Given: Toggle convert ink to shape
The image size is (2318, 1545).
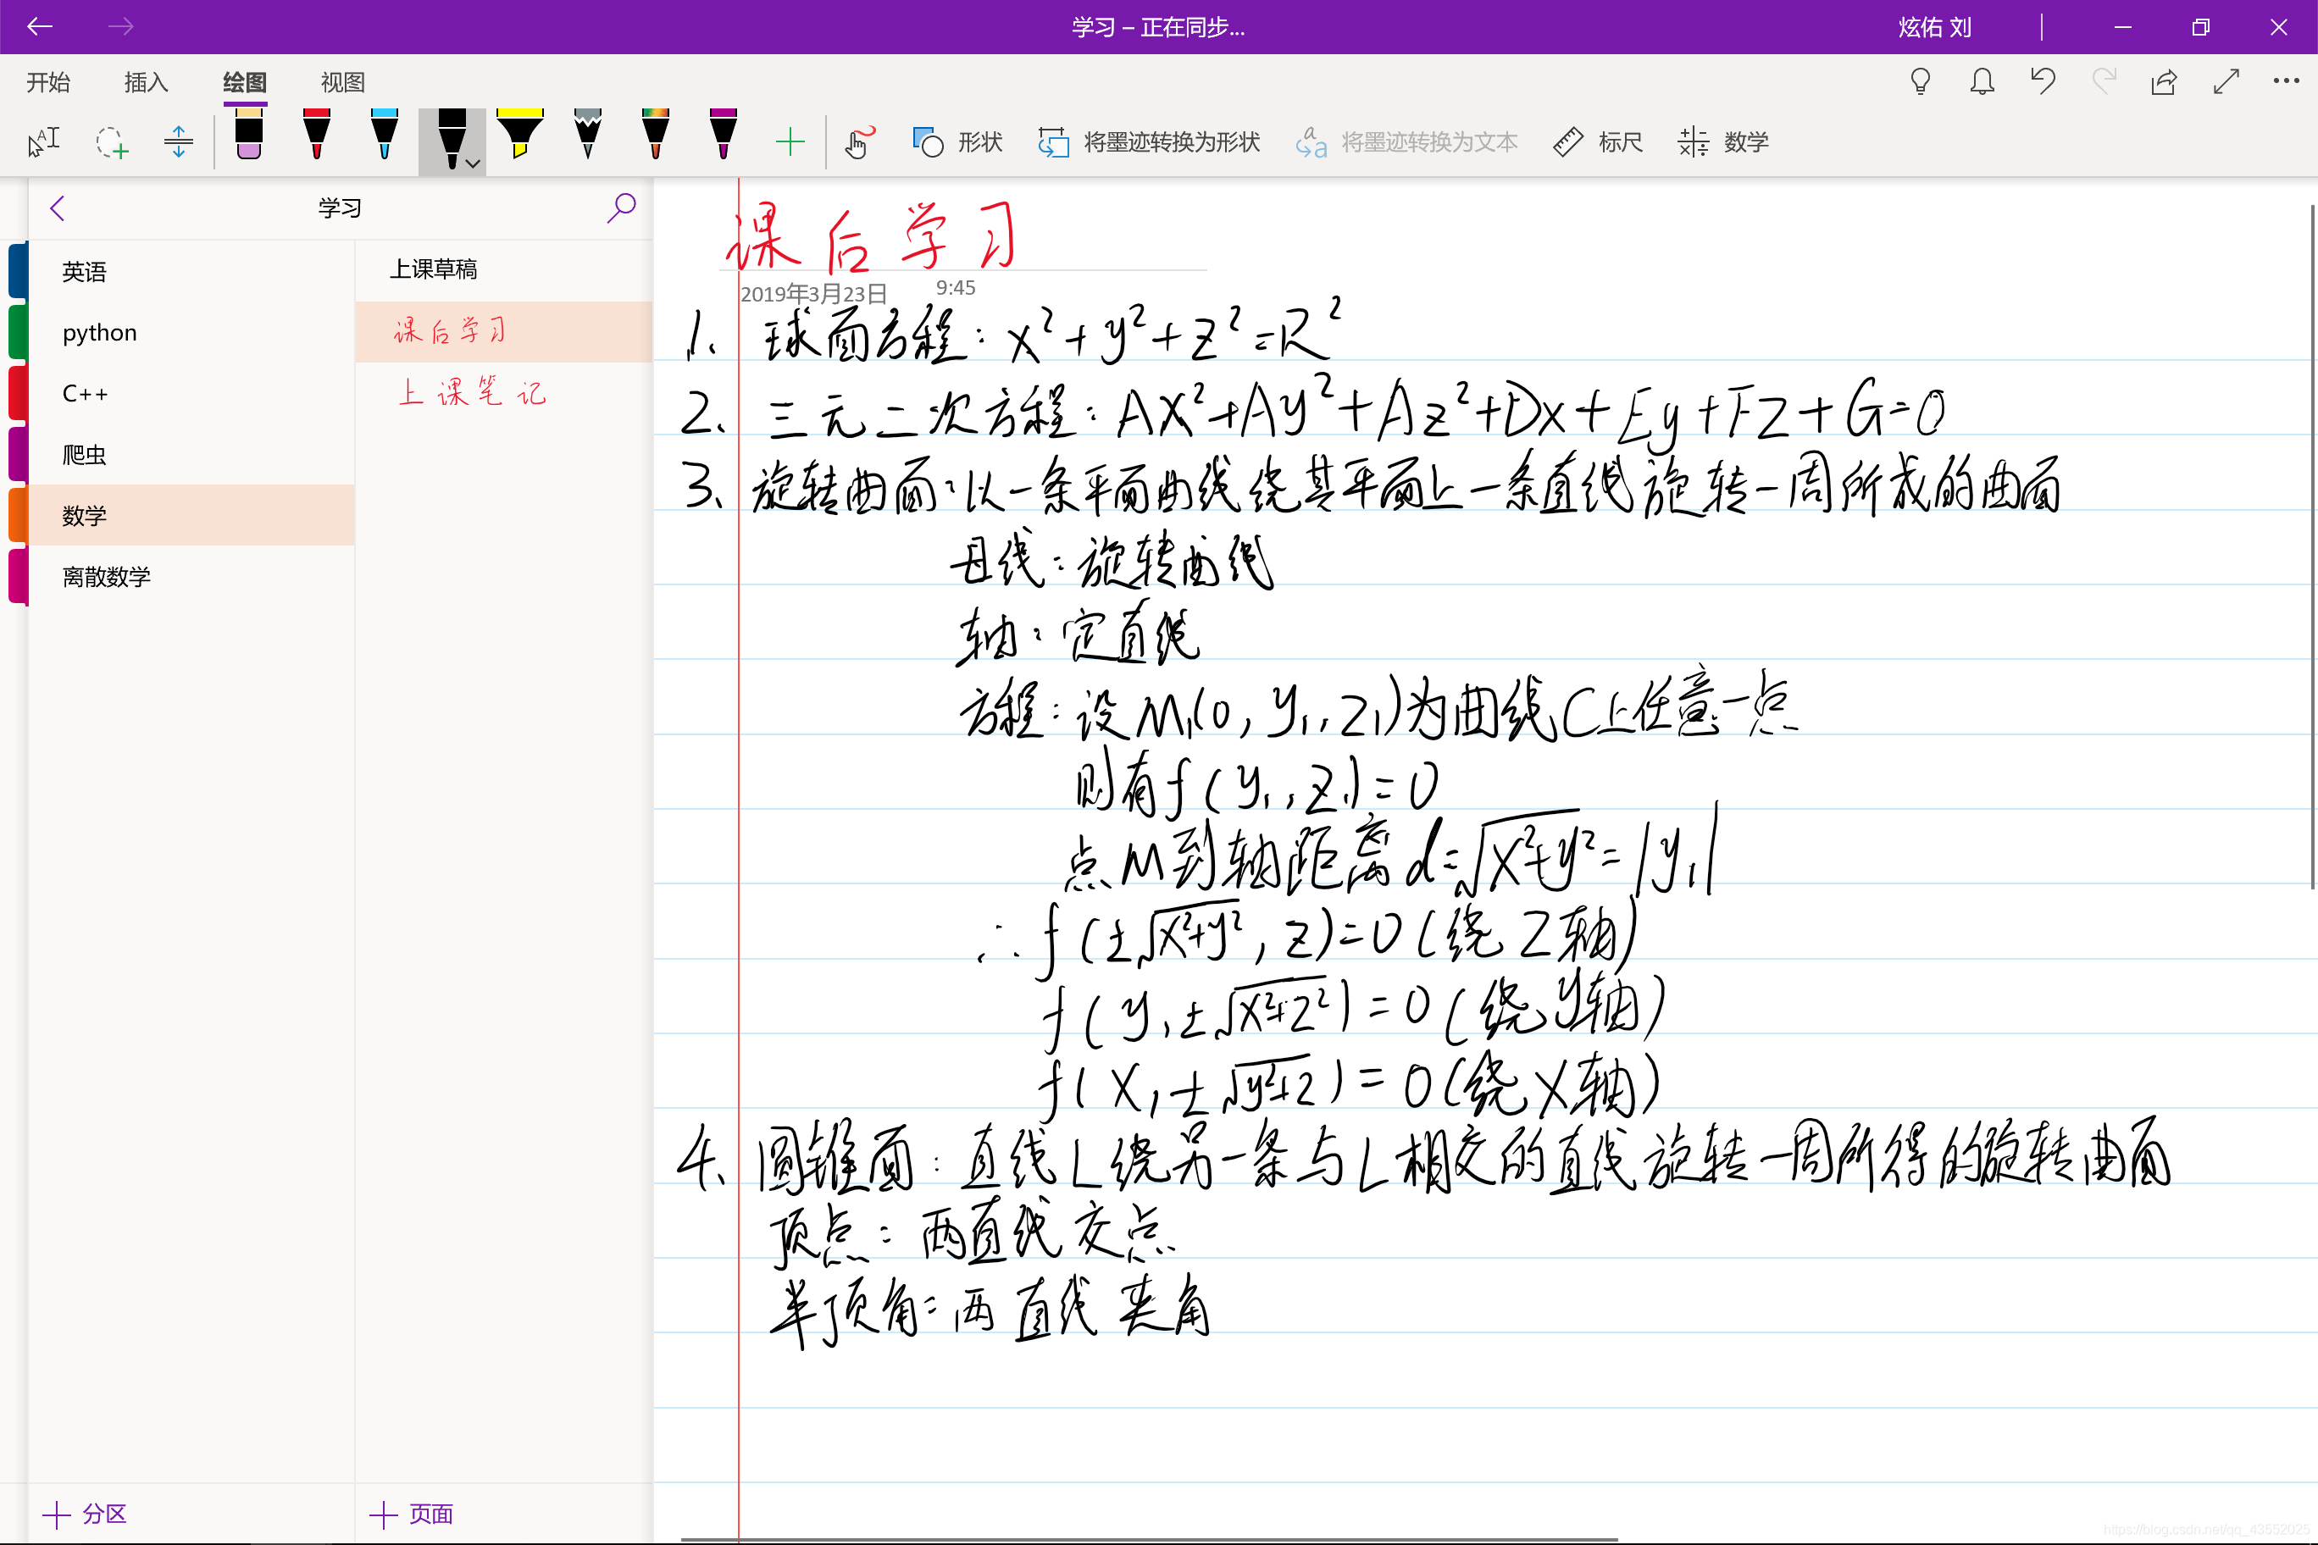Looking at the screenshot, I should click(x=1149, y=143).
